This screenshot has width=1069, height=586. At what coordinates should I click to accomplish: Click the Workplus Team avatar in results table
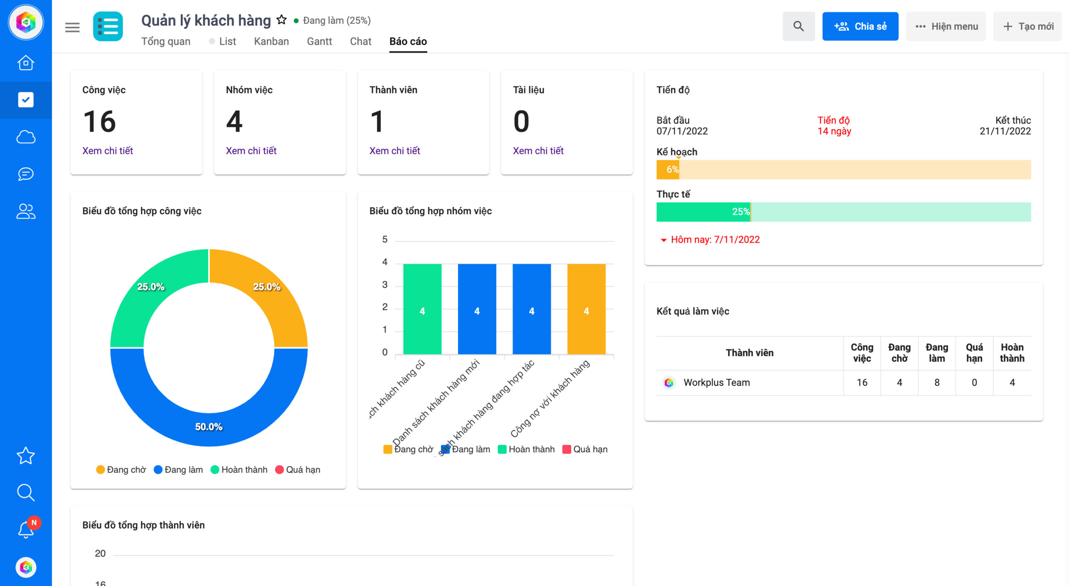[x=669, y=383]
